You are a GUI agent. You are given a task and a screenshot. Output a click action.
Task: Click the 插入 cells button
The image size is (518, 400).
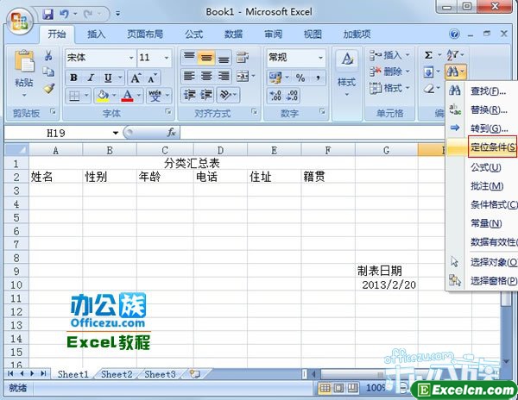click(x=390, y=55)
